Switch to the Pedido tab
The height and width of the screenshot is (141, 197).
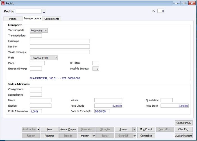coord(13,19)
